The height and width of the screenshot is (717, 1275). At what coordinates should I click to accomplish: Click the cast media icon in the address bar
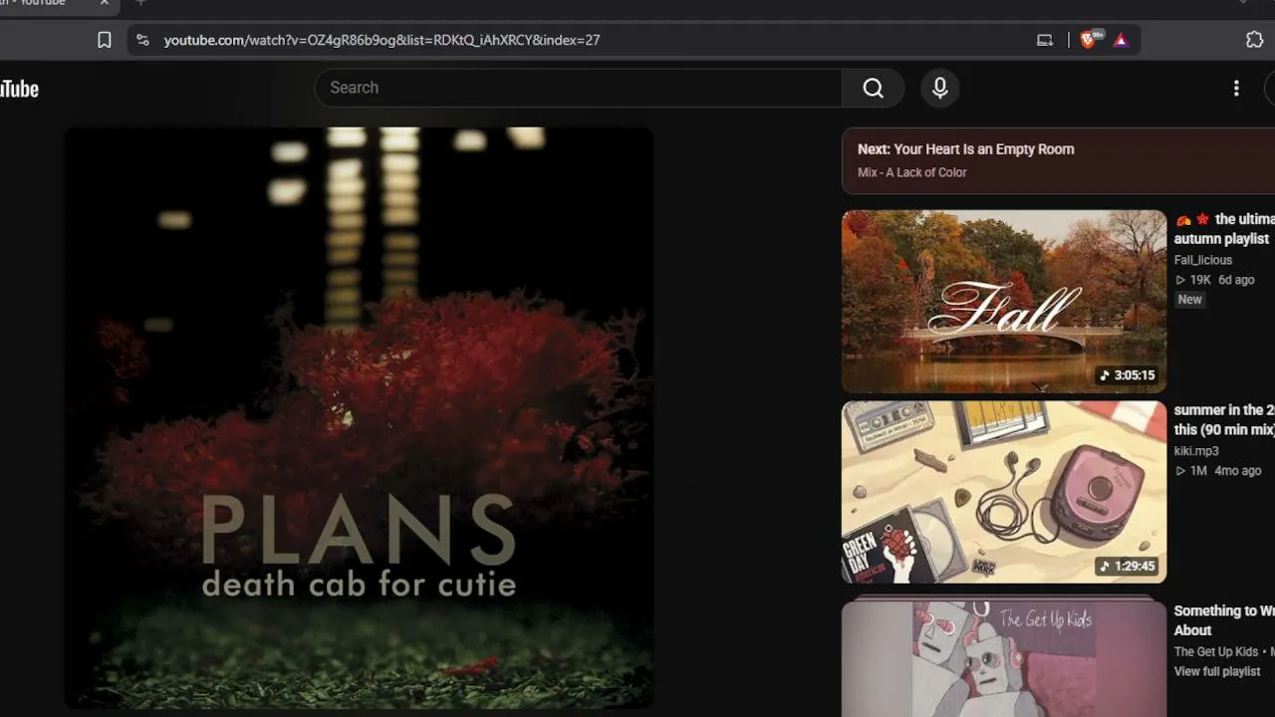(1045, 40)
